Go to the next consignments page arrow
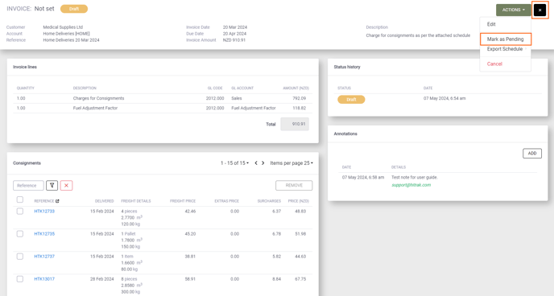This screenshot has height=296, width=554. point(263,163)
